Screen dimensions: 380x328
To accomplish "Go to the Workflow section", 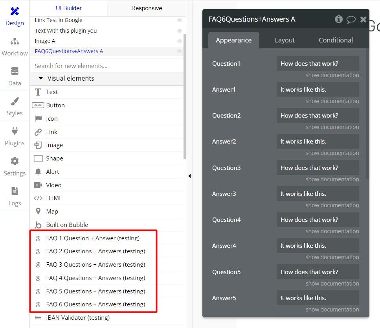I will [x=15, y=47].
